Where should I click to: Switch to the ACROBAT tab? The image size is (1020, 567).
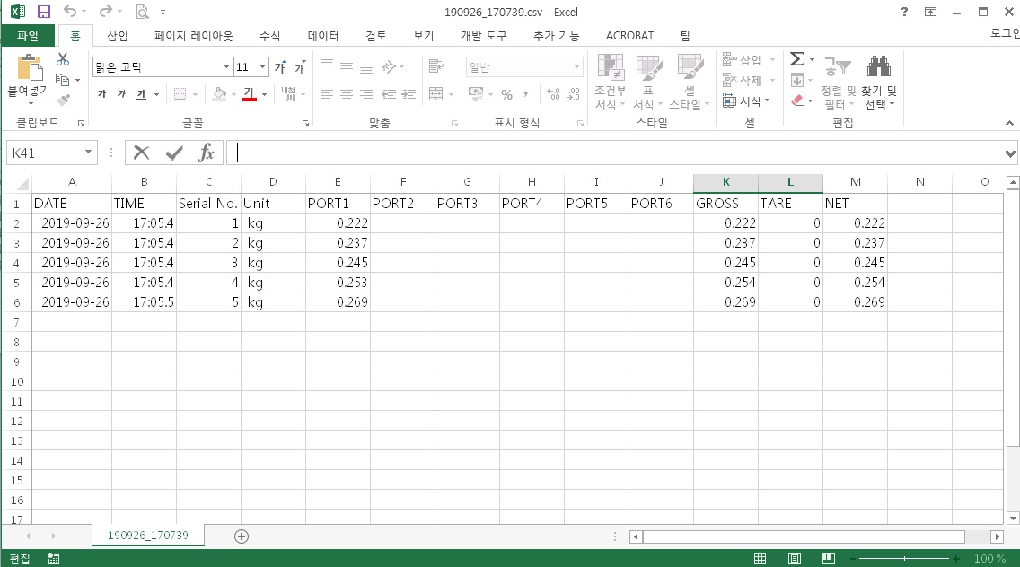click(629, 36)
